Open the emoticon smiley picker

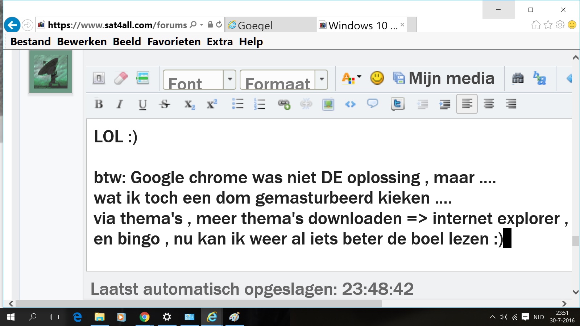[377, 78]
